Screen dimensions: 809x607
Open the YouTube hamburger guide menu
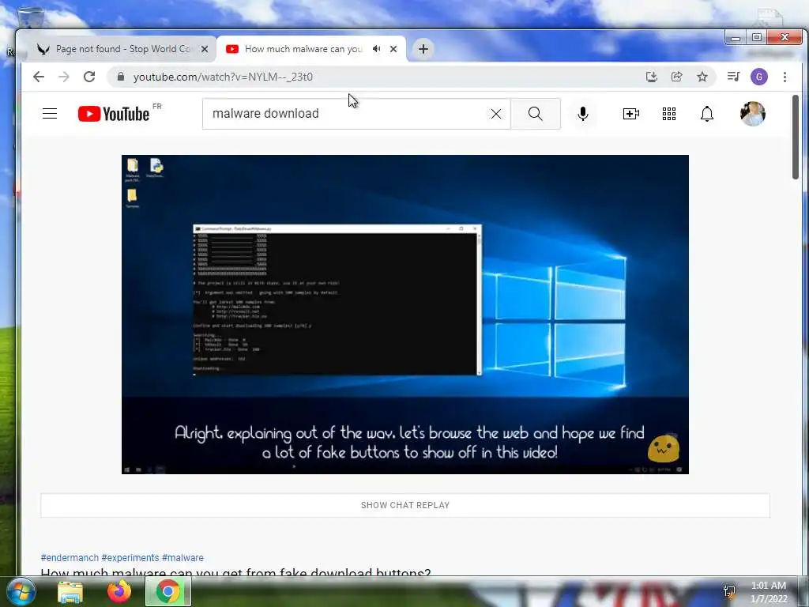pos(50,114)
